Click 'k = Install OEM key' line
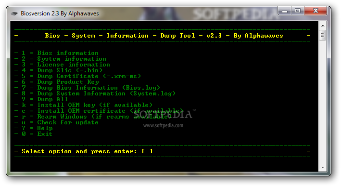The width and height of the screenshot is (341, 186). coord(83,105)
